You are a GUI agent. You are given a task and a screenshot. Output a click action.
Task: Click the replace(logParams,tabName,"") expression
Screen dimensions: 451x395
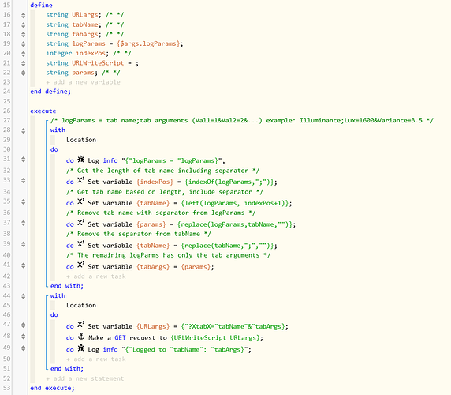235,224
